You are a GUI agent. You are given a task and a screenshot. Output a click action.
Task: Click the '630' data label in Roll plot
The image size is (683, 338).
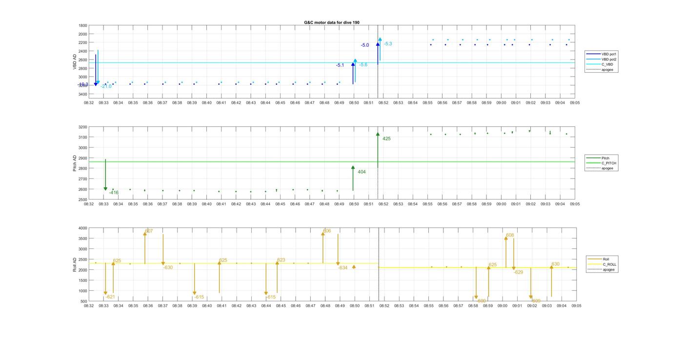(555, 264)
